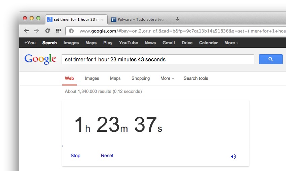The image size is (286, 171).
Task: Maximize window with green traffic light button
Action: [x=38, y=18]
